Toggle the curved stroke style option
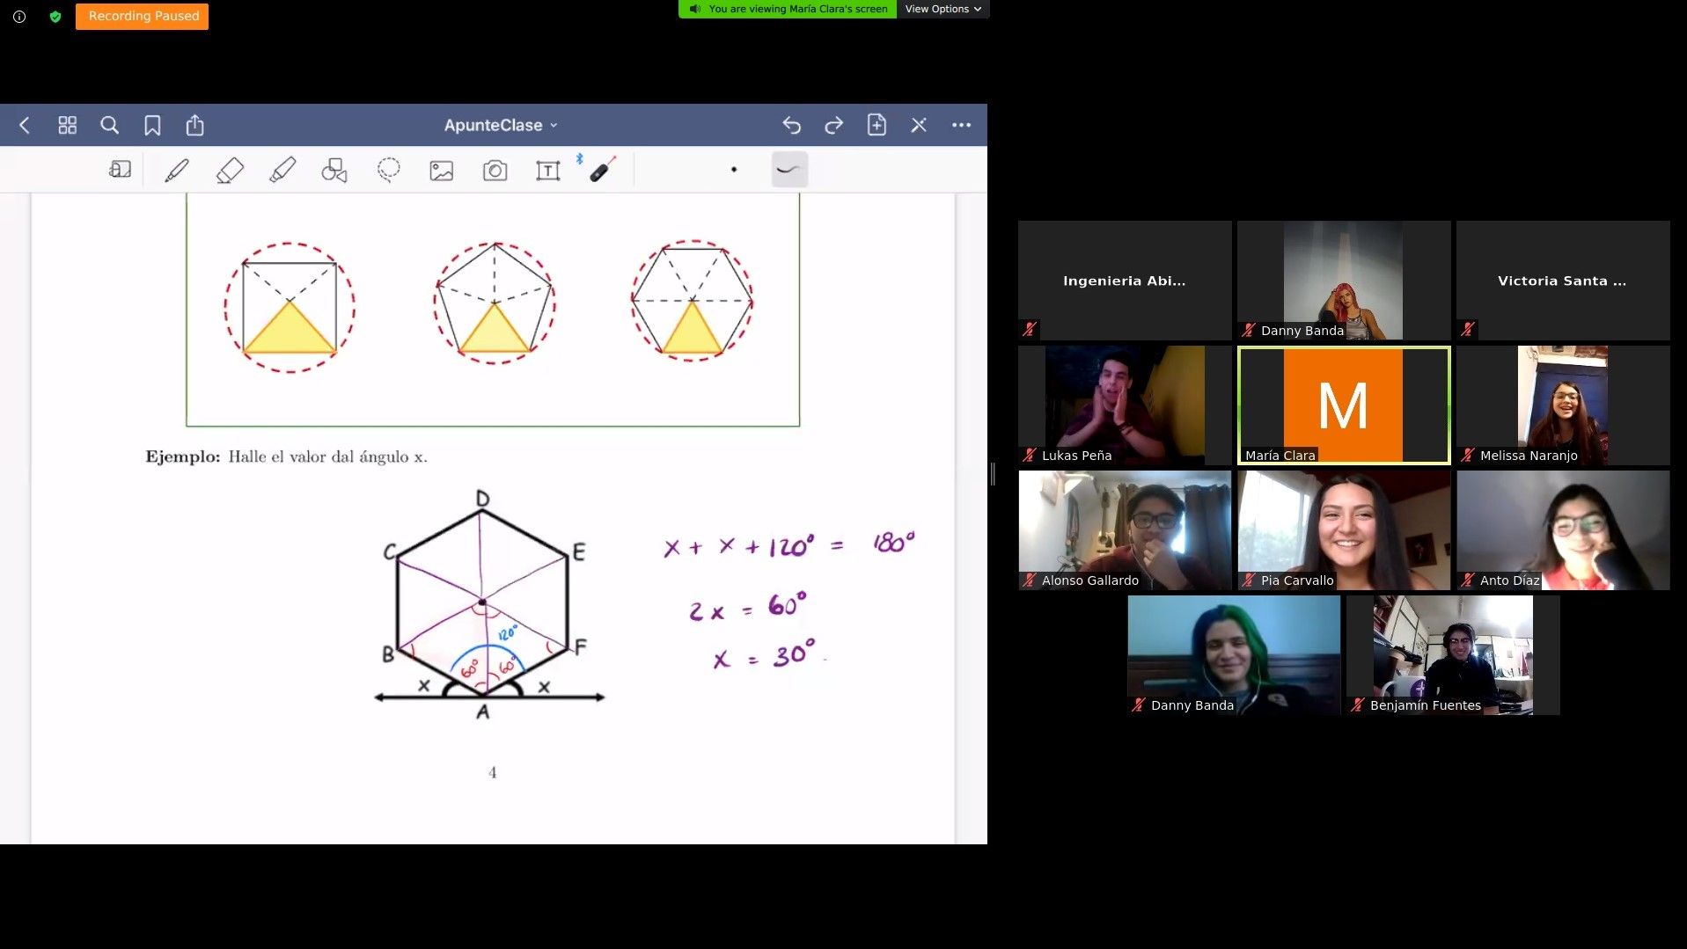 (x=789, y=170)
